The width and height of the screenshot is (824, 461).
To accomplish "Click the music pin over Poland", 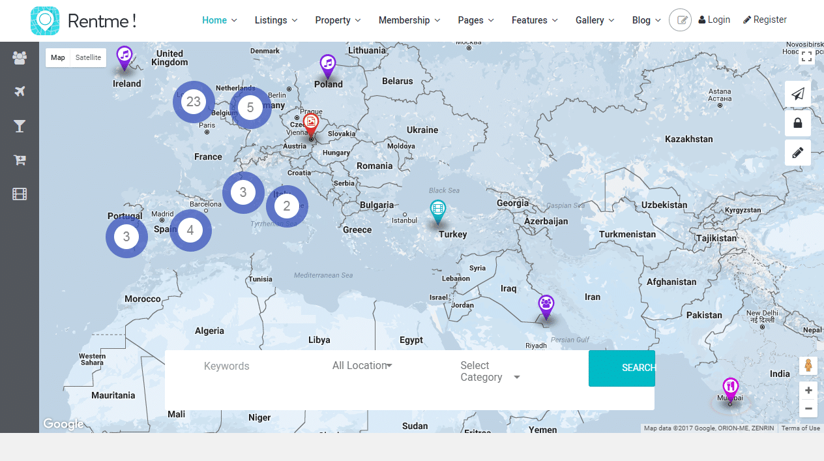I will pyautogui.click(x=328, y=66).
